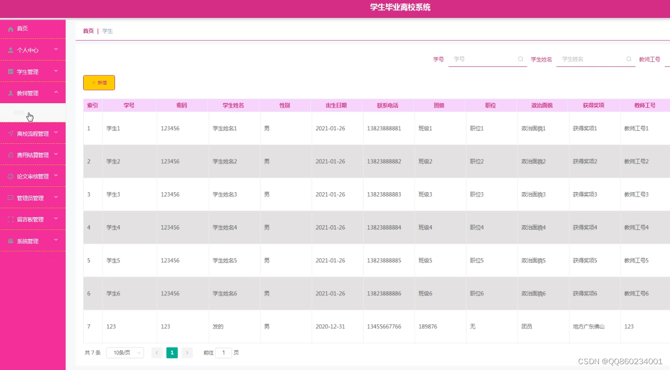Expand the 论文审核管理 menu chevron
The image size is (670, 370).
pyautogui.click(x=56, y=175)
